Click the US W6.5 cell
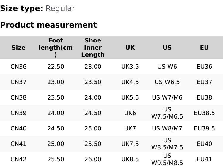223x167 pixels. pos(167,82)
